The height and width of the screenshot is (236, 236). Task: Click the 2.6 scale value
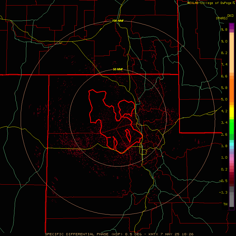tap(224, 134)
